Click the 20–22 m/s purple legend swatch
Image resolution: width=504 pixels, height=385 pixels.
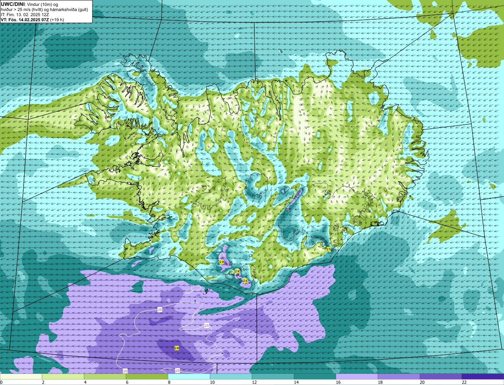[441, 377]
